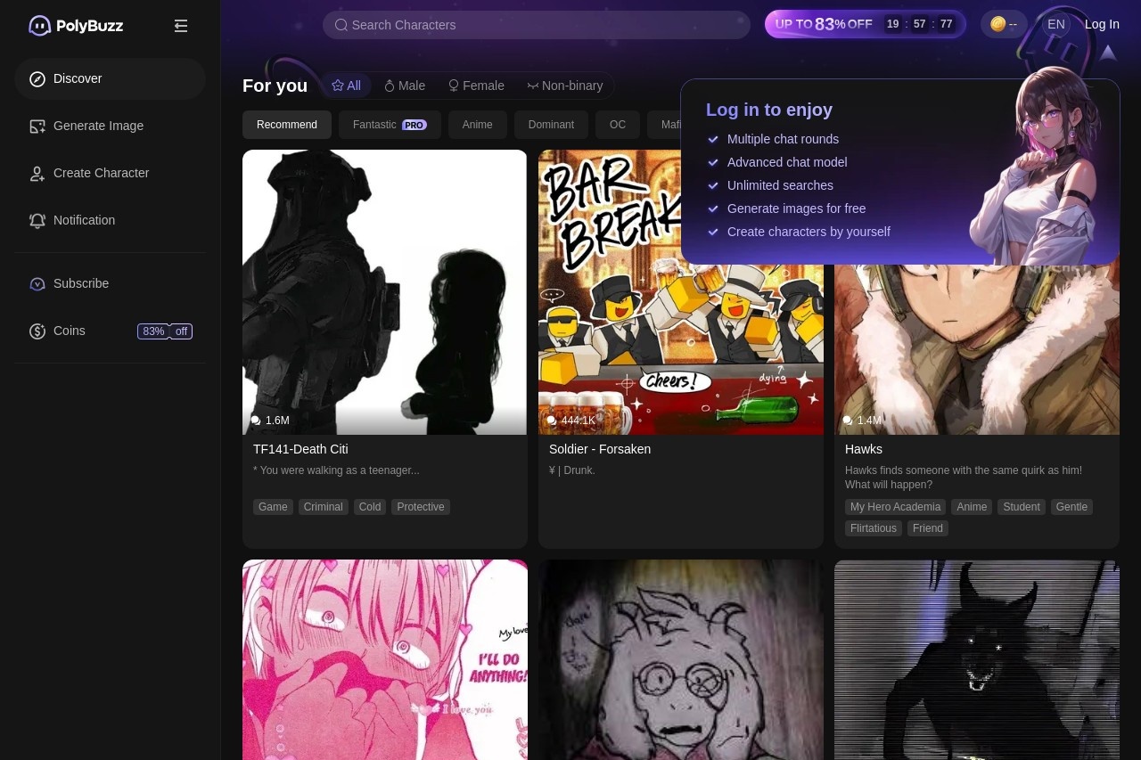Viewport: 1141px width, 760px height.
Task: Click Generate images for free text
Action: point(796,208)
